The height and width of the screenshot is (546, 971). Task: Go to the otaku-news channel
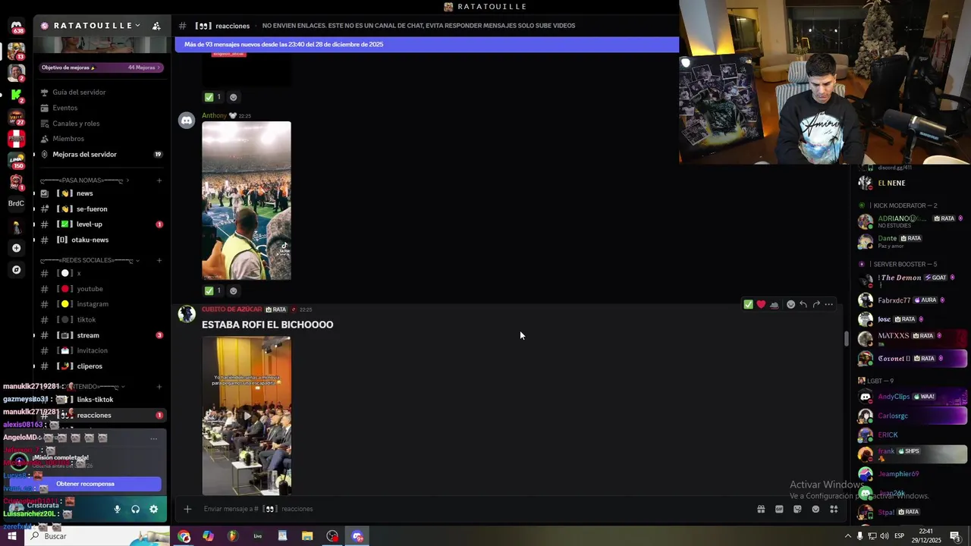coord(102,240)
